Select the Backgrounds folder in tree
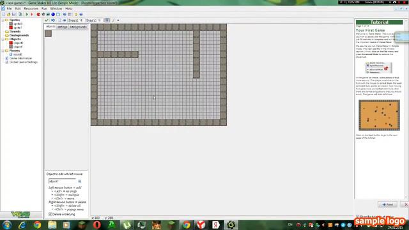The image size is (409, 230). [19, 35]
